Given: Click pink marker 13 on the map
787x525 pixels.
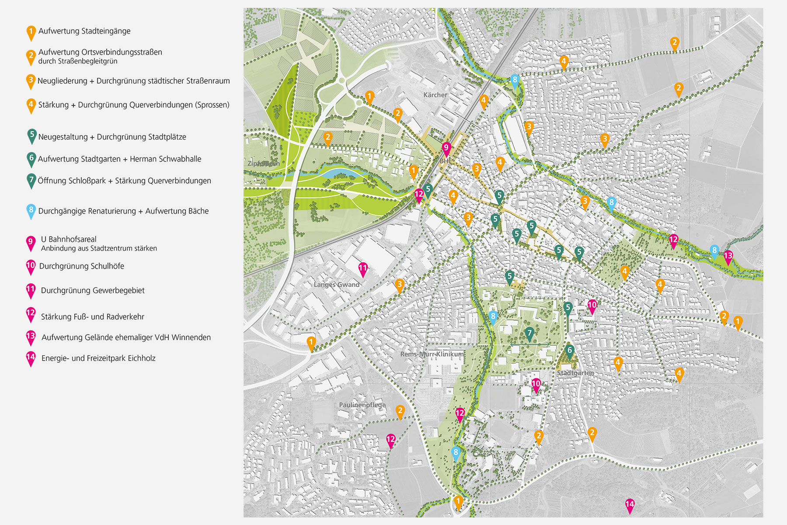Looking at the screenshot, I should click(x=728, y=256).
